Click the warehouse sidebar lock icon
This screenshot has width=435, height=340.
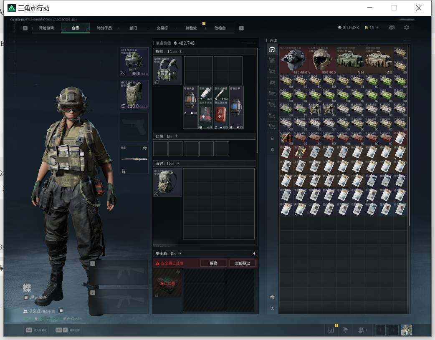click(272, 139)
